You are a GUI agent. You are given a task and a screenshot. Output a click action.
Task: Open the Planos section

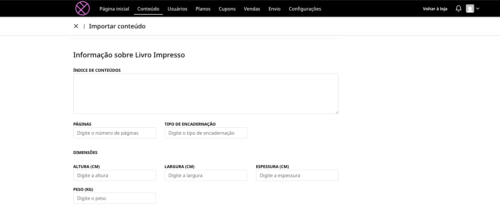click(203, 9)
